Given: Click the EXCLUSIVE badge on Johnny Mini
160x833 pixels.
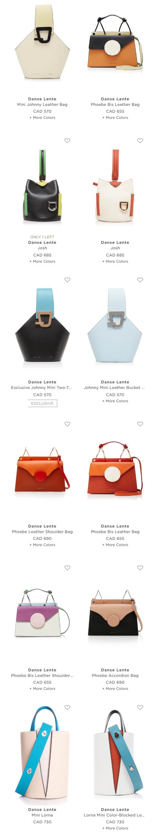Looking at the screenshot, I should click(42, 404).
